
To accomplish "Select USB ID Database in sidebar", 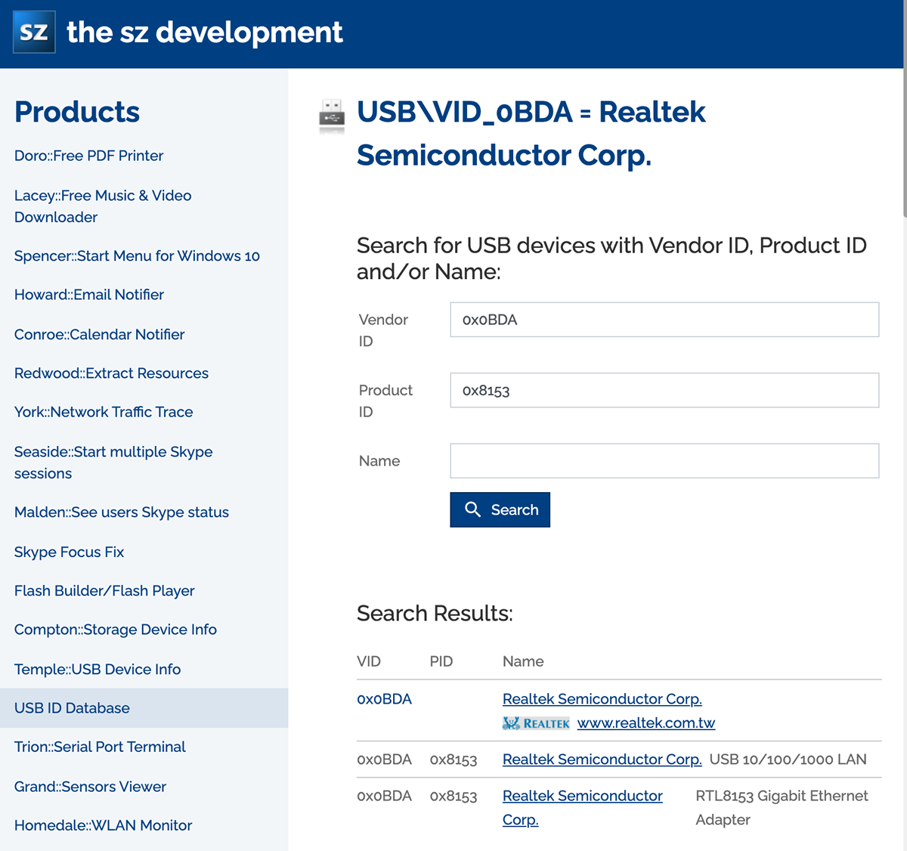I will [144, 708].
